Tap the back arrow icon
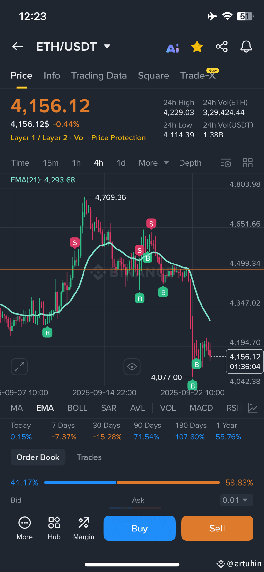Image resolution: width=264 pixels, height=572 pixels. (x=18, y=47)
